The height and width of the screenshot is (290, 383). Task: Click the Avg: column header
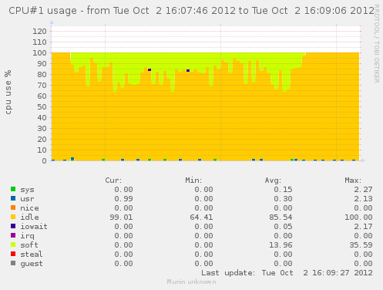(x=273, y=180)
